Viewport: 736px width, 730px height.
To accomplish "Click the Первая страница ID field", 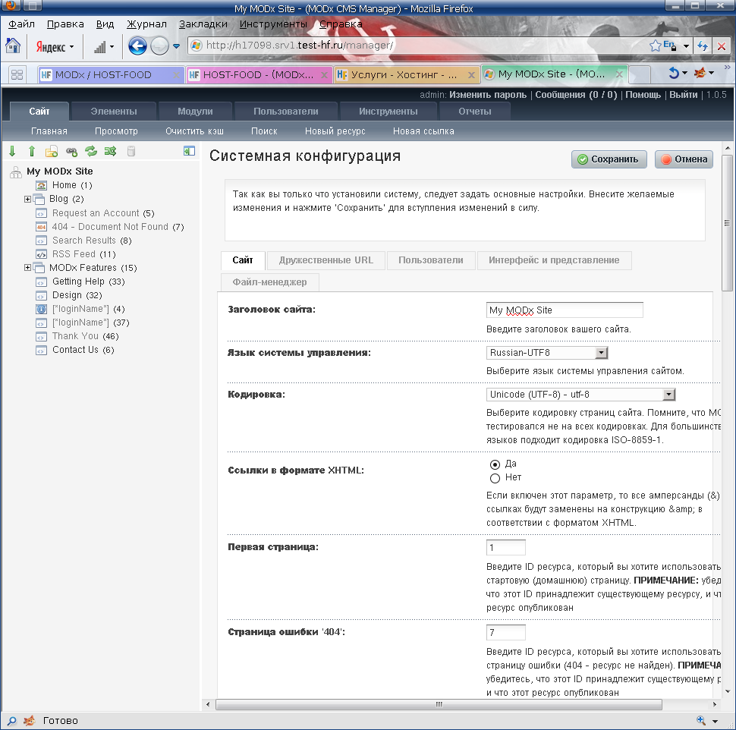I will 505,547.
